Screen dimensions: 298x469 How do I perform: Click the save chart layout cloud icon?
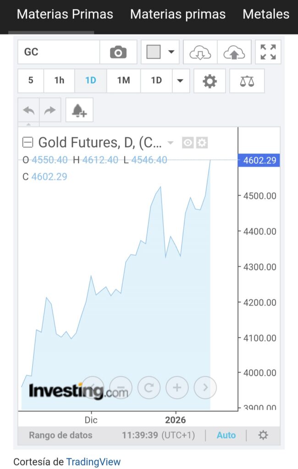[234, 52]
